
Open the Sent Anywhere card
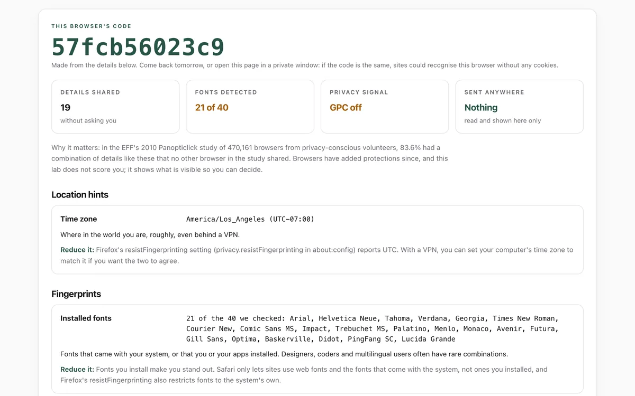click(520, 107)
